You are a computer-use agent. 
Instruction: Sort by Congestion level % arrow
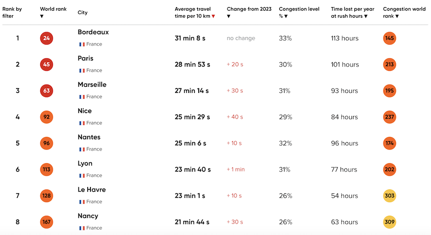click(x=286, y=16)
